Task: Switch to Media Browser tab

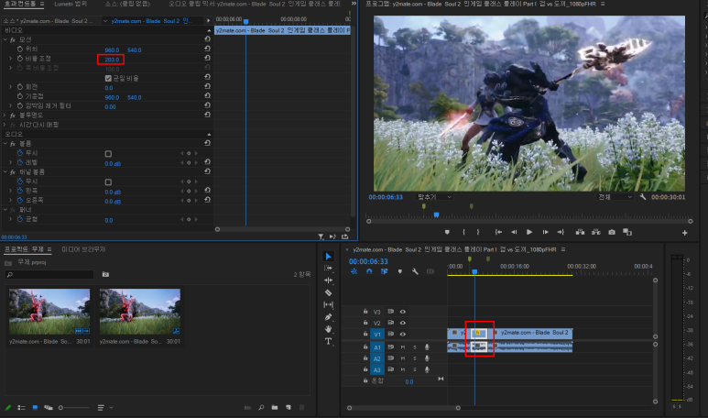Action: 83,249
